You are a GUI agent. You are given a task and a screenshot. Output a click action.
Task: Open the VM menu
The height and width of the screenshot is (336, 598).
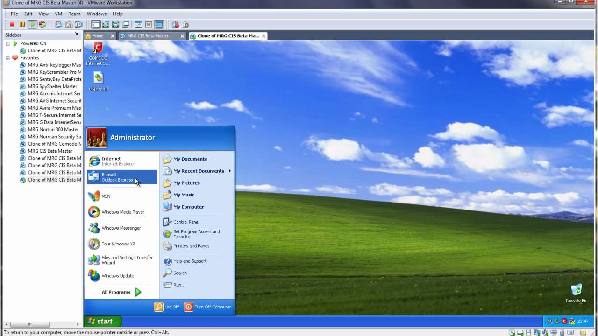click(58, 14)
